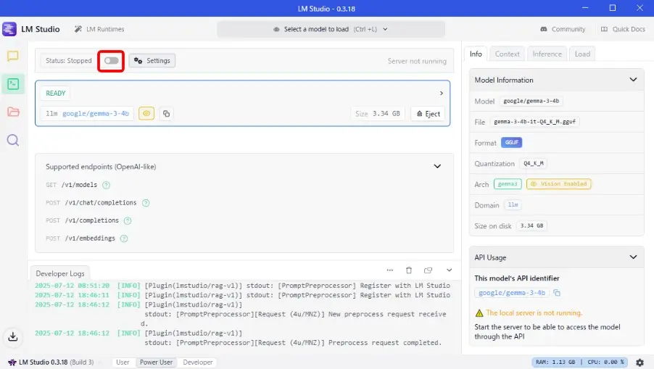Switch to Developer mode
Image resolution: width=654 pixels, height=369 pixels.
pyautogui.click(x=198, y=362)
